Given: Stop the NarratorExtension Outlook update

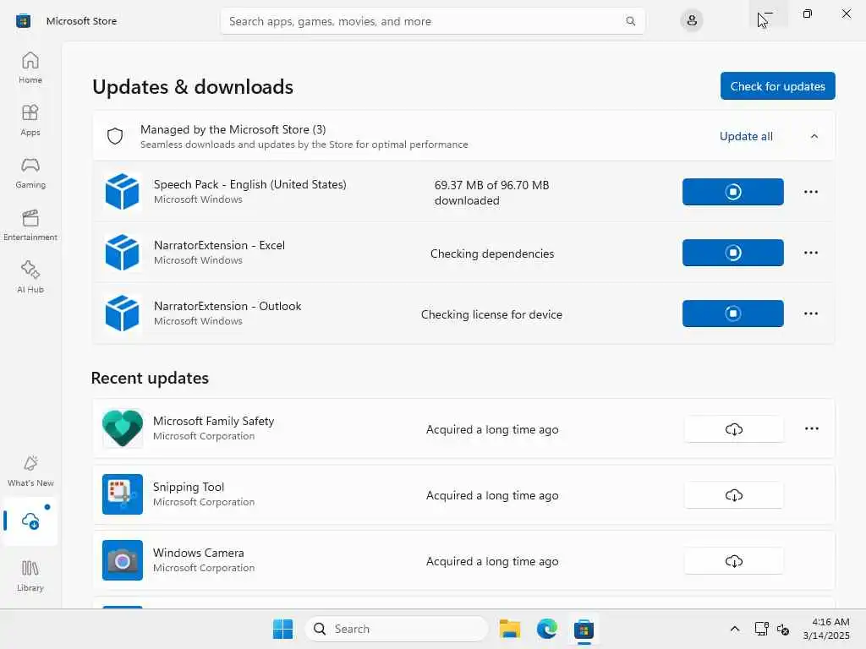Looking at the screenshot, I should click(x=733, y=313).
